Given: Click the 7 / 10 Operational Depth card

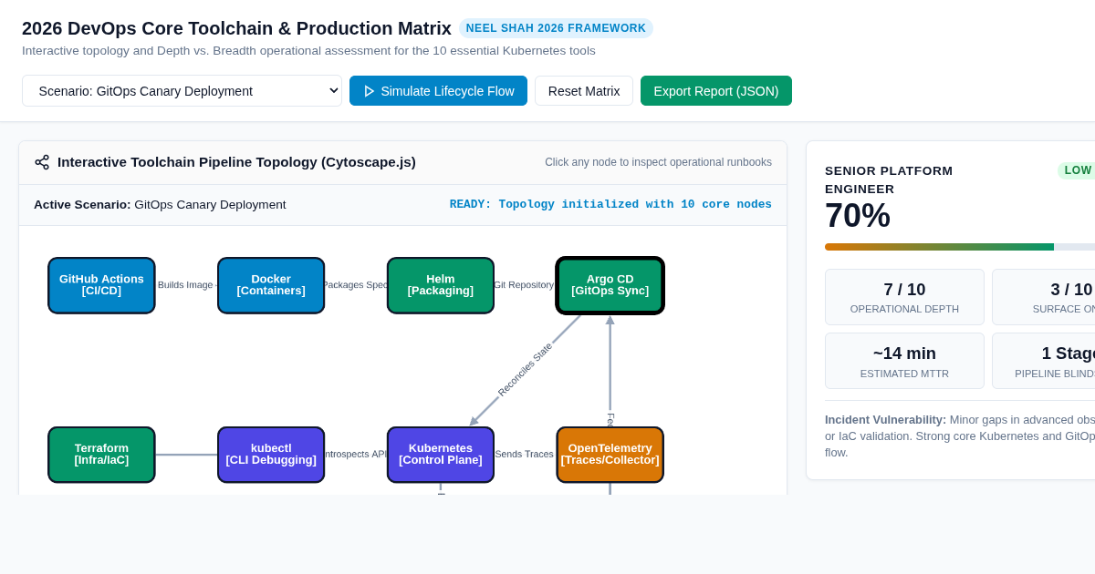Looking at the screenshot, I should 904,297.
